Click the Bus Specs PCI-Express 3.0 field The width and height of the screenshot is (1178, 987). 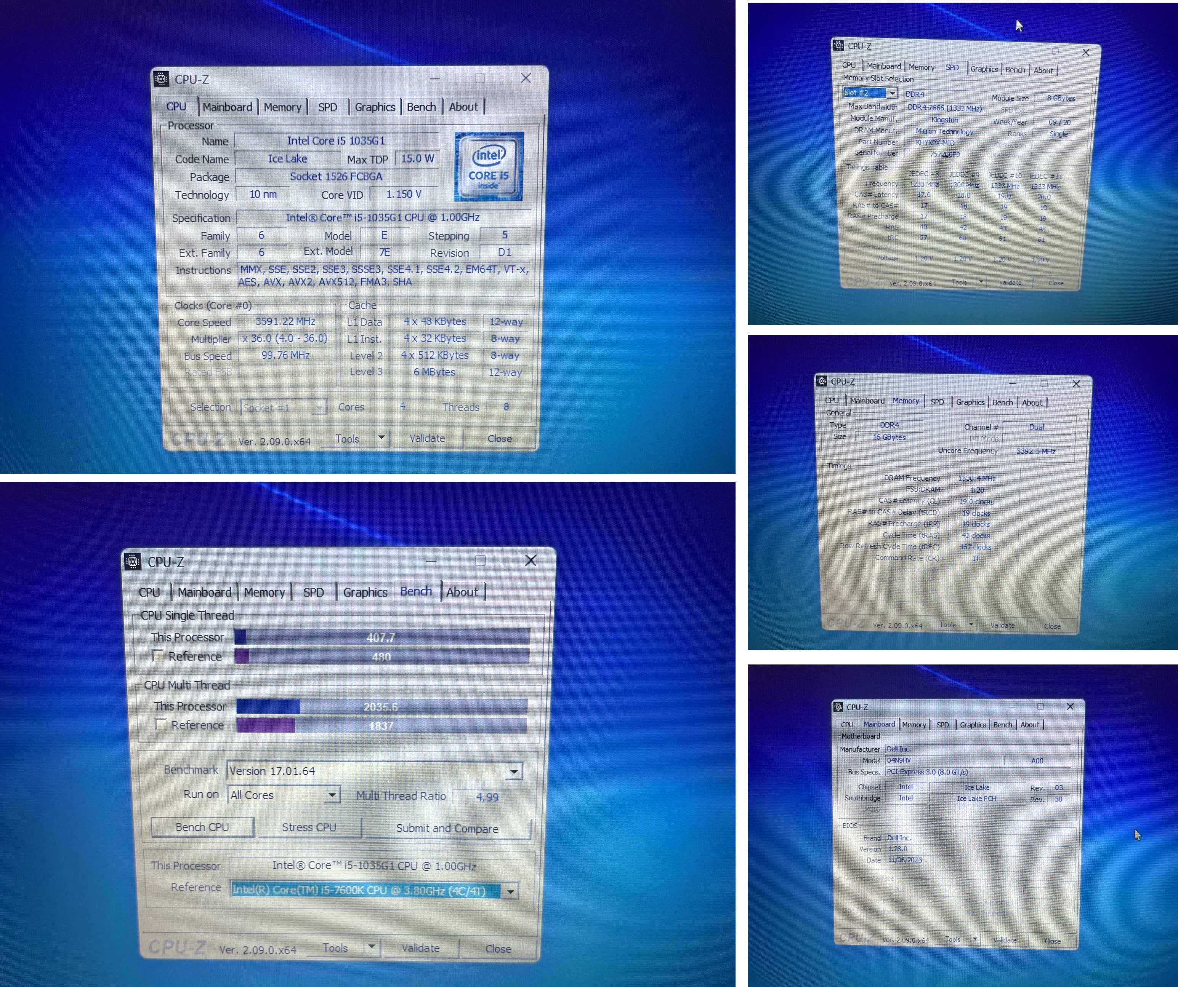[x=978, y=772]
